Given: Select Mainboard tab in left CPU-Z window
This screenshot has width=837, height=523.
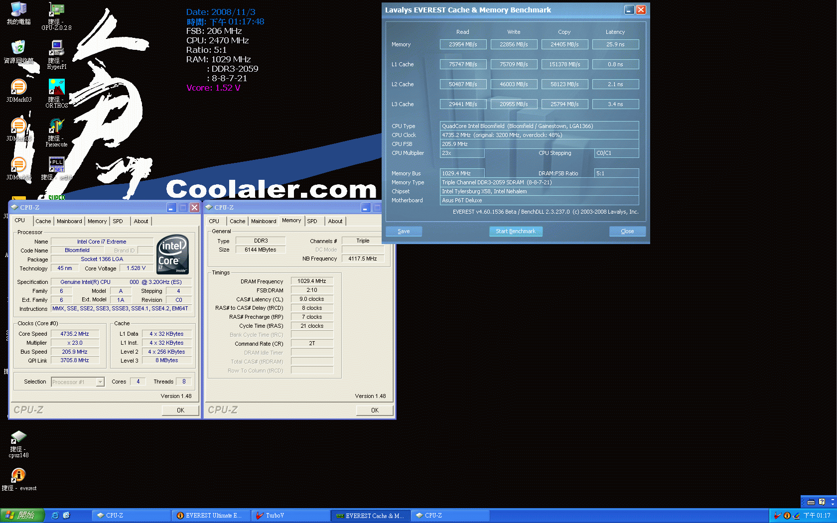Looking at the screenshot, I should (x=69, y=221).
